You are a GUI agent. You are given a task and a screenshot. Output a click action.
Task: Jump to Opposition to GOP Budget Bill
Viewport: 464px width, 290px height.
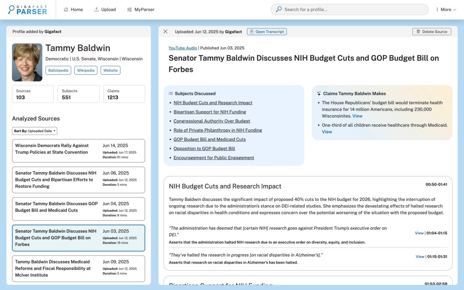(x=204, y=149)
